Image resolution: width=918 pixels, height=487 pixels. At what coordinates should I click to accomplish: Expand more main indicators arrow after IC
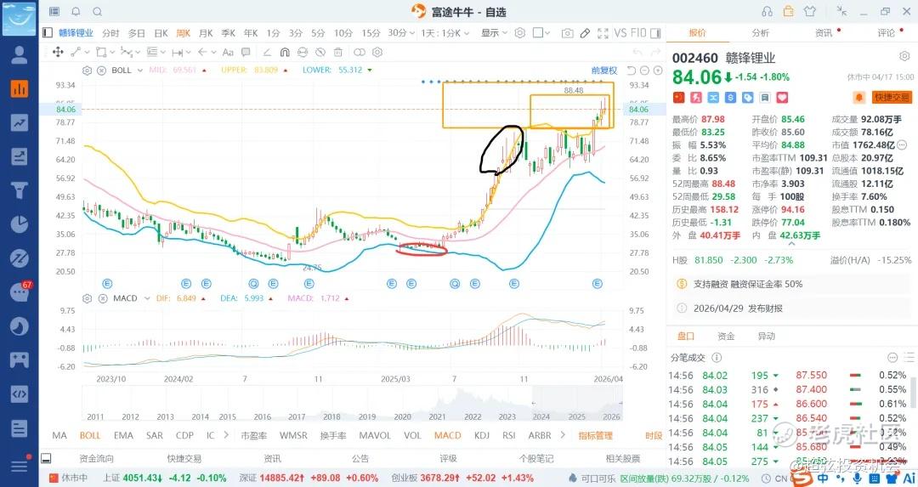(226, 435)
